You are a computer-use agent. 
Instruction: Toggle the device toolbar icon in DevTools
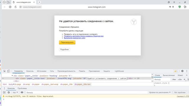click(x=9, y=71)
